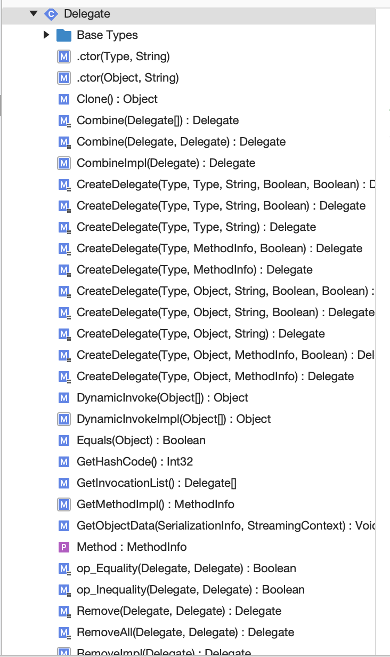The height and width of the screenshot is (657, 390).
Task: Select the Base Types node
Action: pos(107,35)
